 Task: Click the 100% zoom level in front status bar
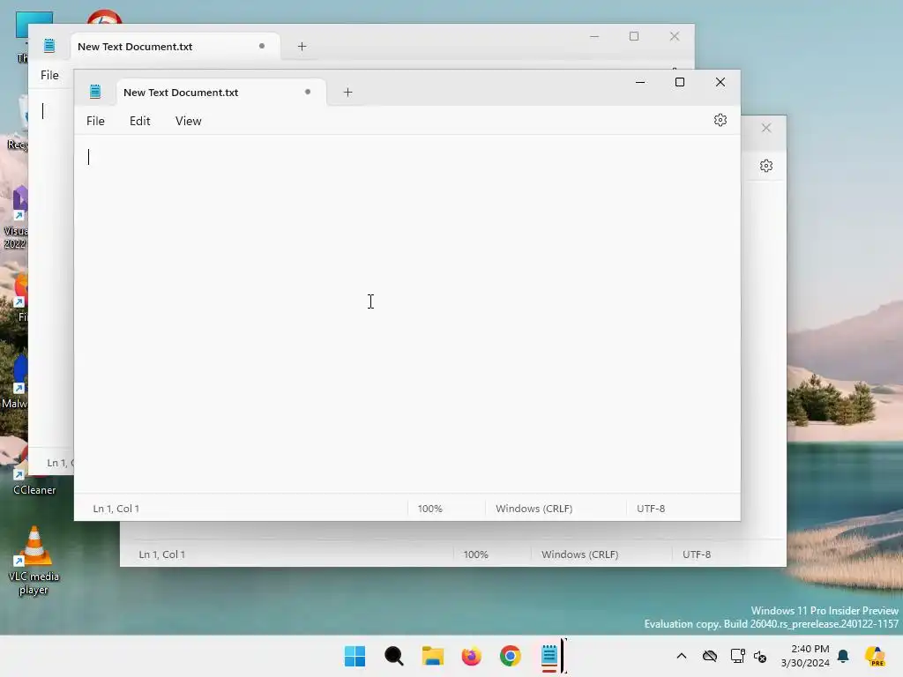[x=430, y=509]
